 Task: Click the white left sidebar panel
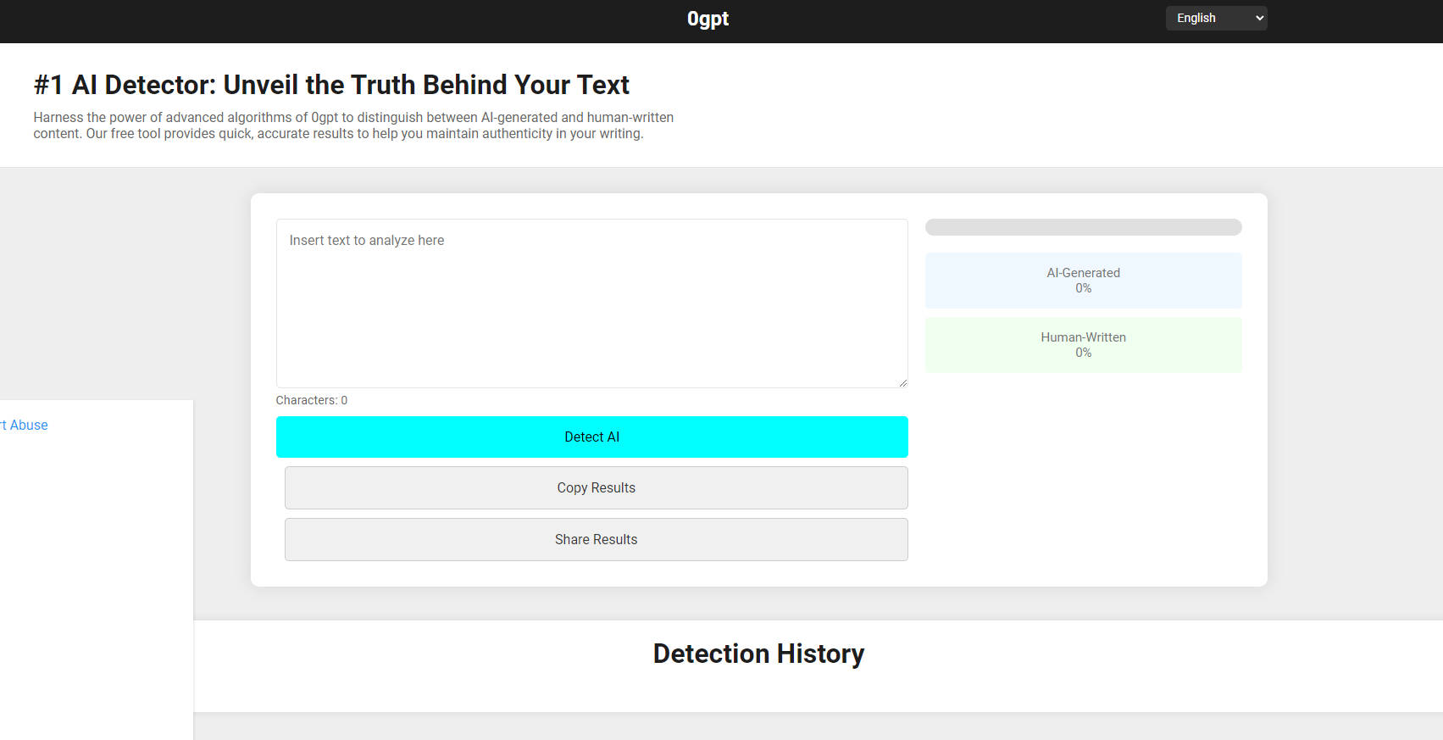[96, 576]
